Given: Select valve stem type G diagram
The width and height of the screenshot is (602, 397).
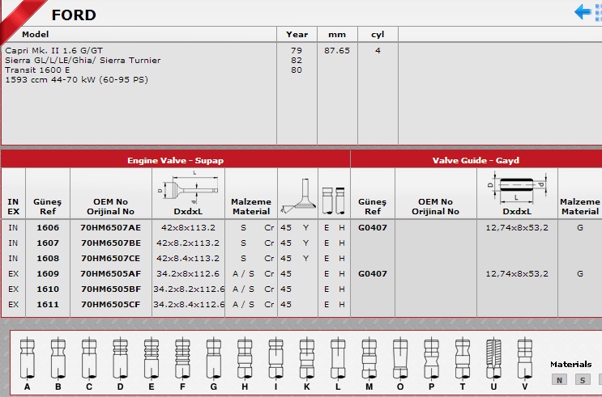Looking at the screenshot, I should [213, 359].
